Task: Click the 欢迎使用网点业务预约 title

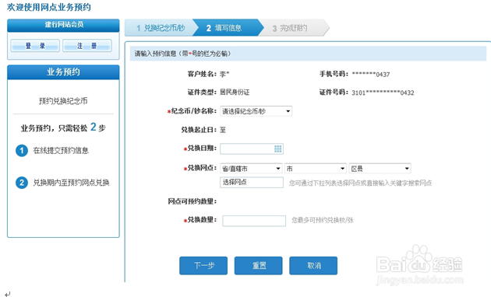Action: [x=49, y=7]
